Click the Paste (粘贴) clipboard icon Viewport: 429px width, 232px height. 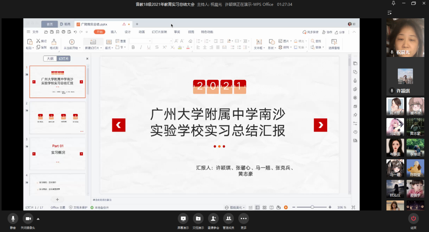29,42
